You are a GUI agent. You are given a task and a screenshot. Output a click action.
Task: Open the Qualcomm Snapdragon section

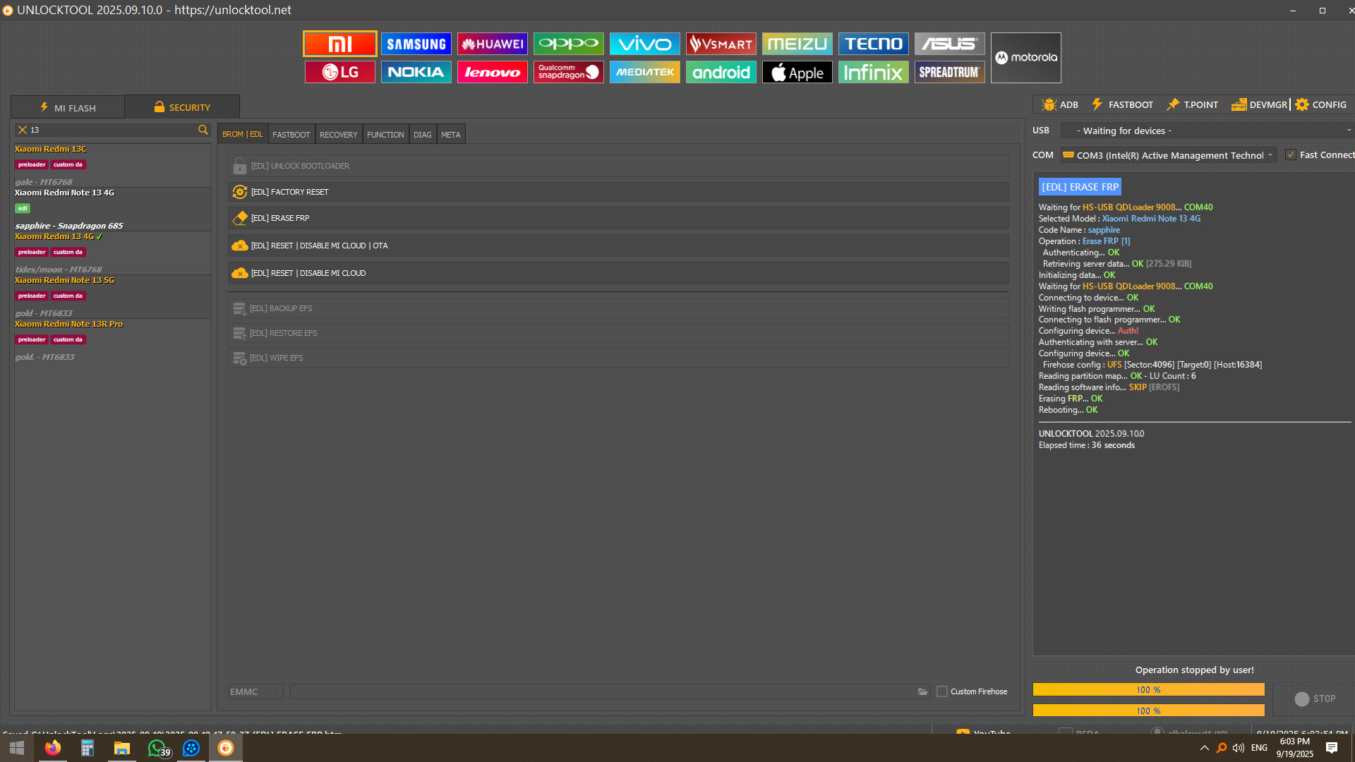click(x=569, y=72)
